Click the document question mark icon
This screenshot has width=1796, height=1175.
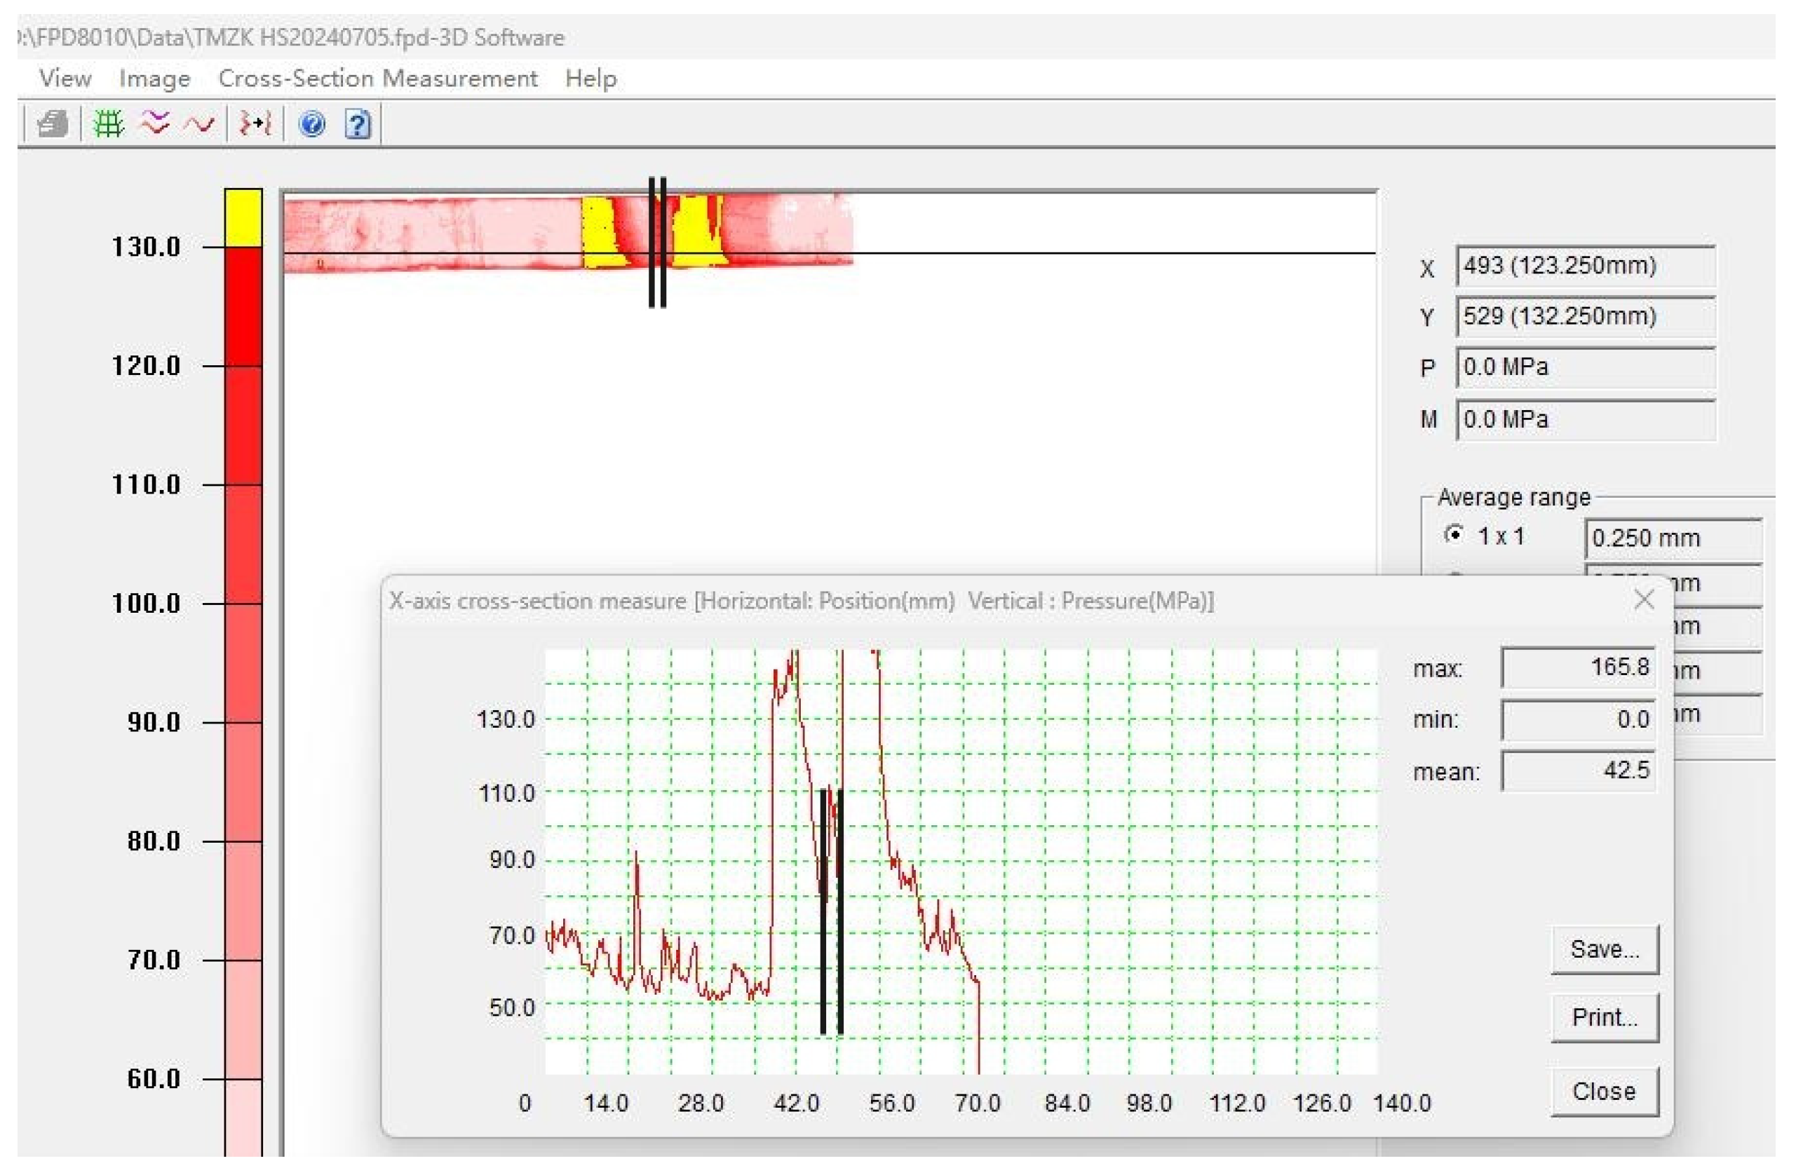pos(357,123)
